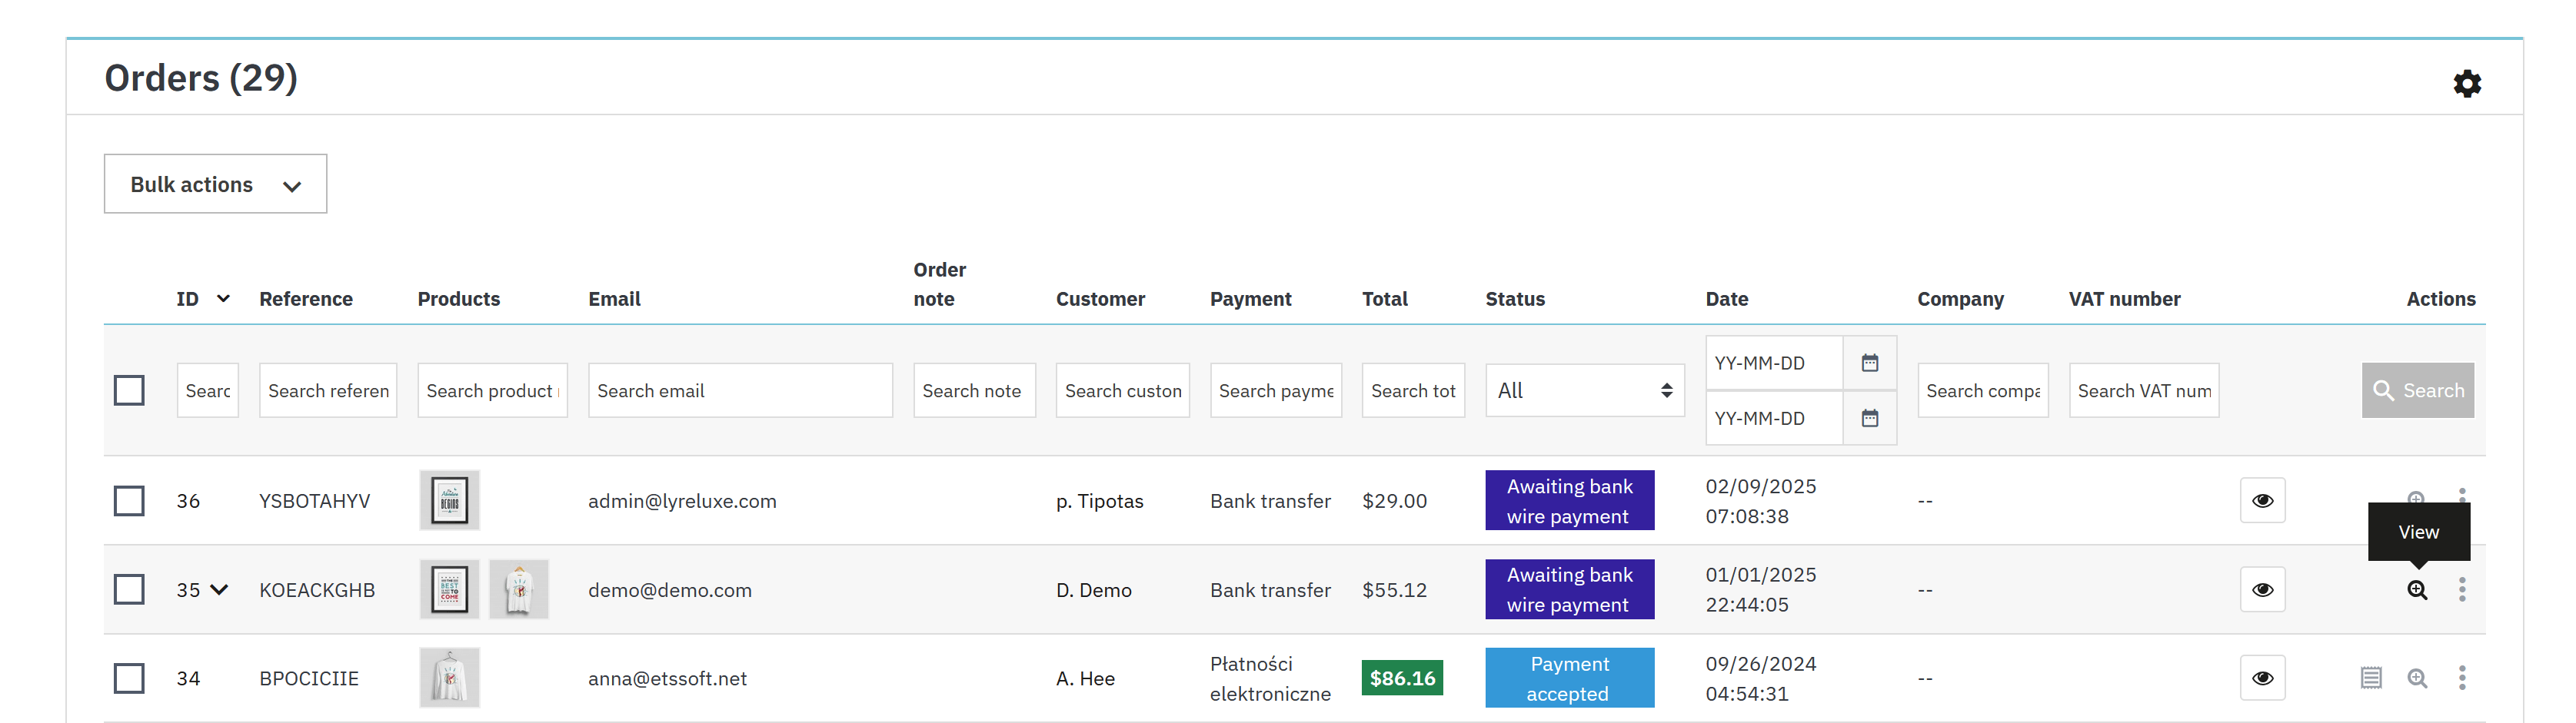Click customer name A. Hee
The width and height of the screenshot is (2576, 723).
(1085, 679)
